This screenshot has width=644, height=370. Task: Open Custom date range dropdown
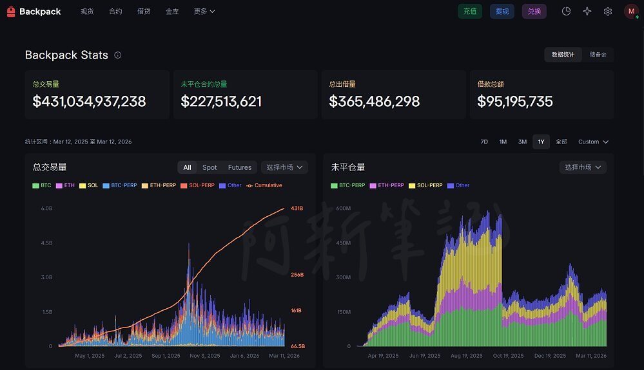point(594,142)
